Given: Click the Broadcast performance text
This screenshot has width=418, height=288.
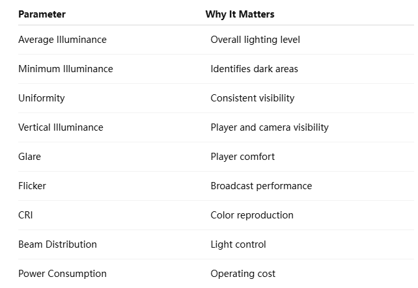Looking at the screenshot, I should (x=261, y=186).
